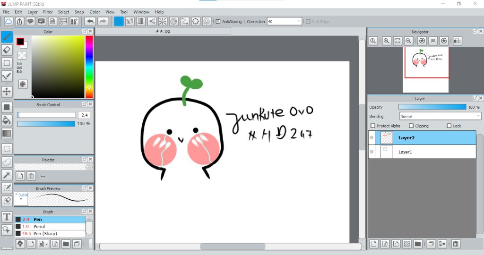Click the rainbow hue bar
The width and height of the screenshot is (484, 255).
click(x=89, y=67)
